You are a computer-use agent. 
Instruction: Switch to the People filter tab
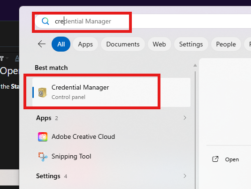[x=226, y=44]
